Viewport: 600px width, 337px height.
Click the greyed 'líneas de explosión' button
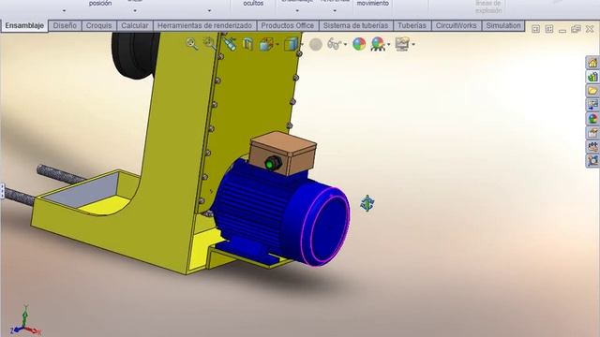(x=488, y=7)
